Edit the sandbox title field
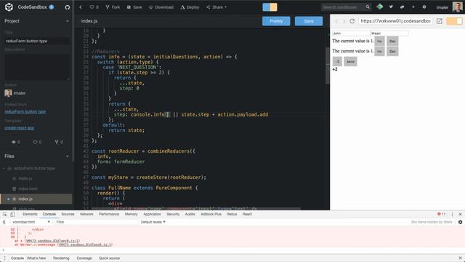Image resolution: width=465 pixels, height=262 pixels. (37, 41)
